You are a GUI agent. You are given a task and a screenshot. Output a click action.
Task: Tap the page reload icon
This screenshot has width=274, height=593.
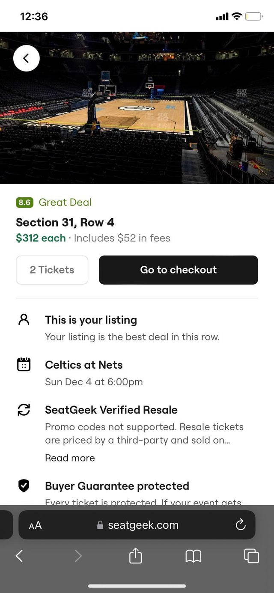point(241,524)
